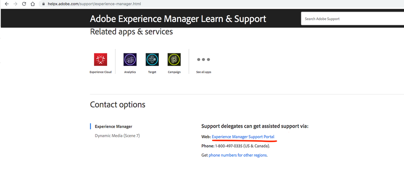Image resolution: width=404 pixels, height=175 pixels.
Task: Go to the browser home page icon
Action: coord(33,4)
